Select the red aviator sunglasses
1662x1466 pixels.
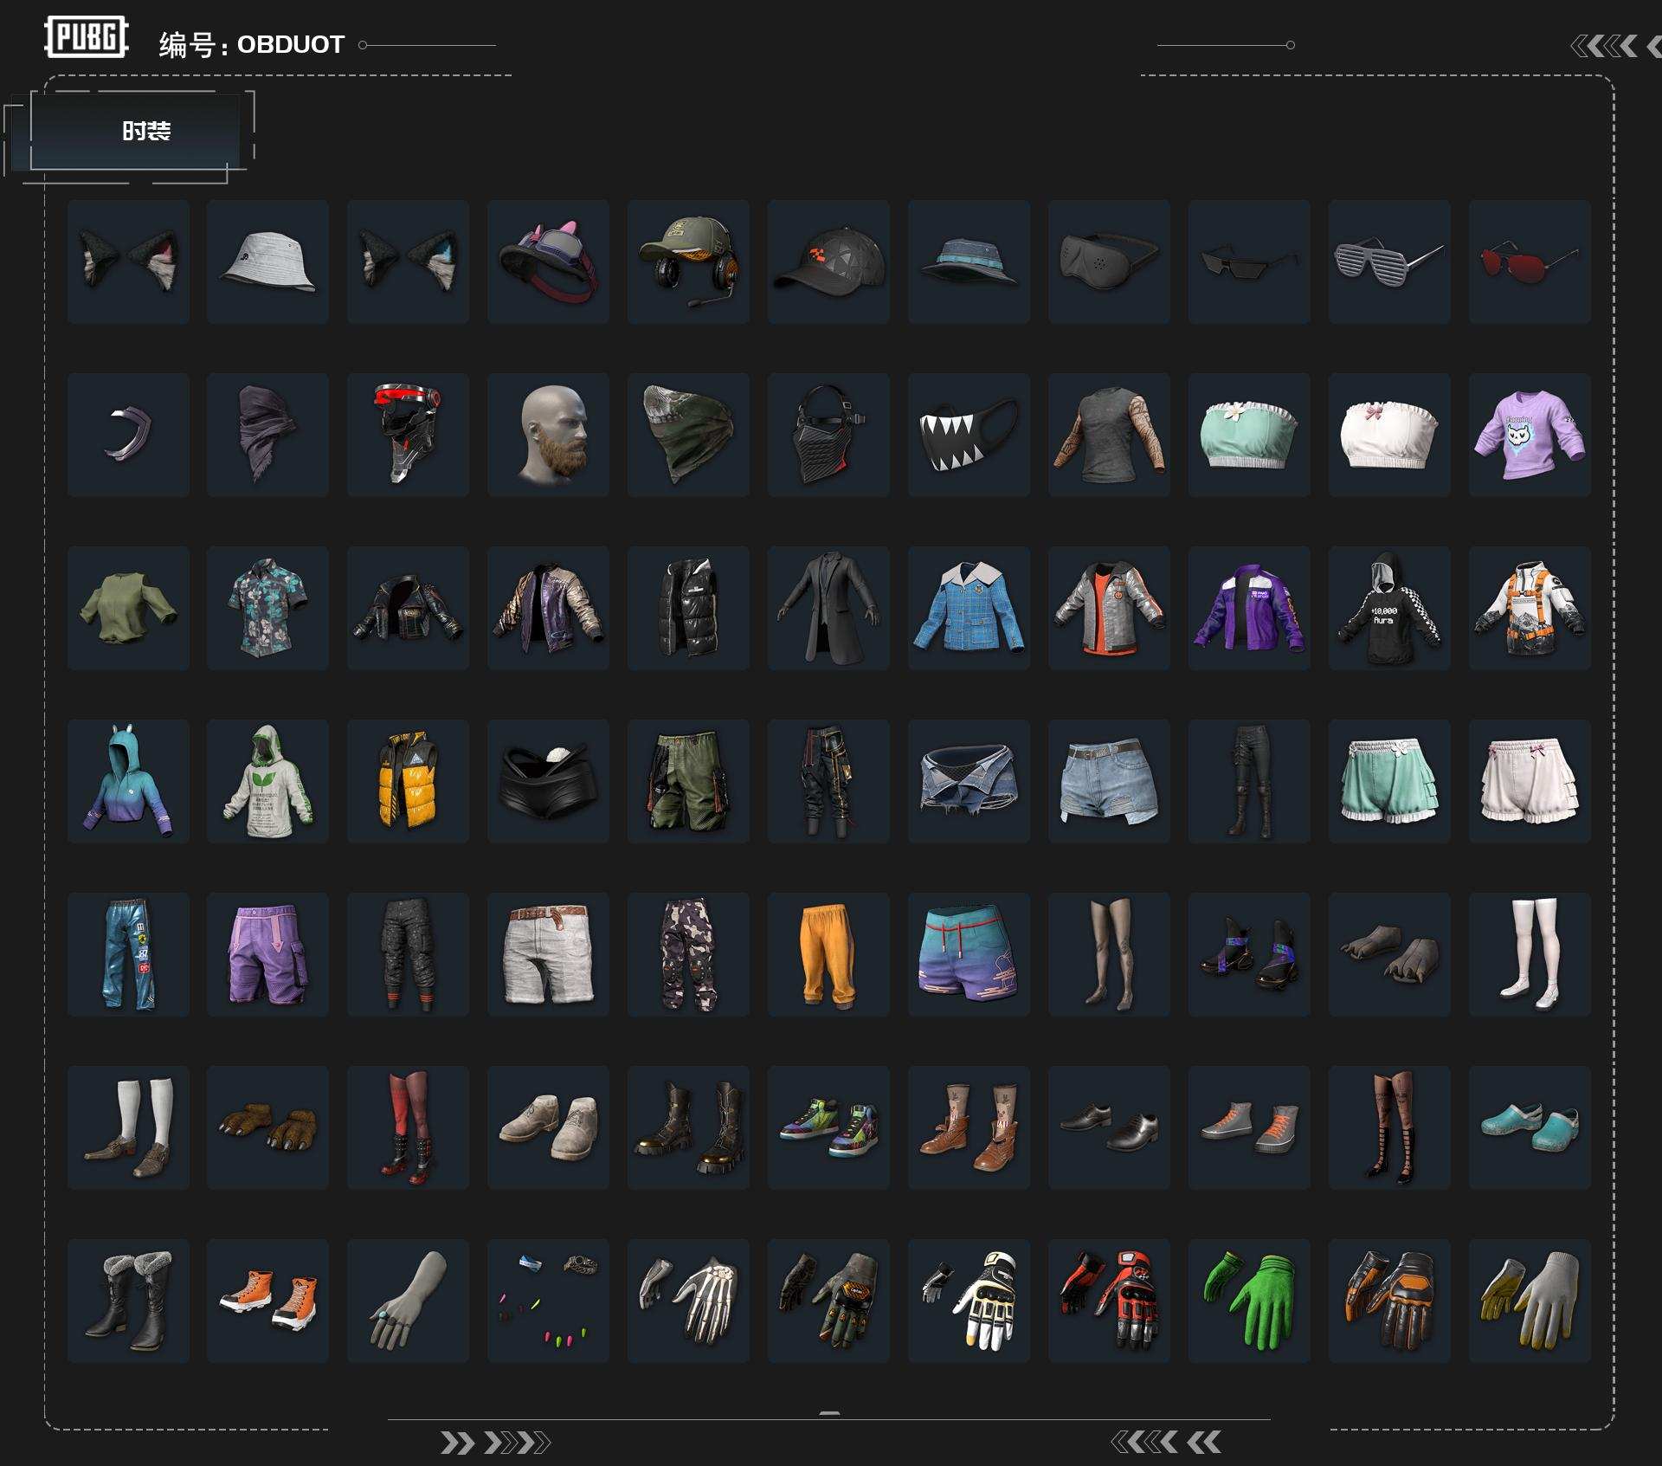(1530, 262)
